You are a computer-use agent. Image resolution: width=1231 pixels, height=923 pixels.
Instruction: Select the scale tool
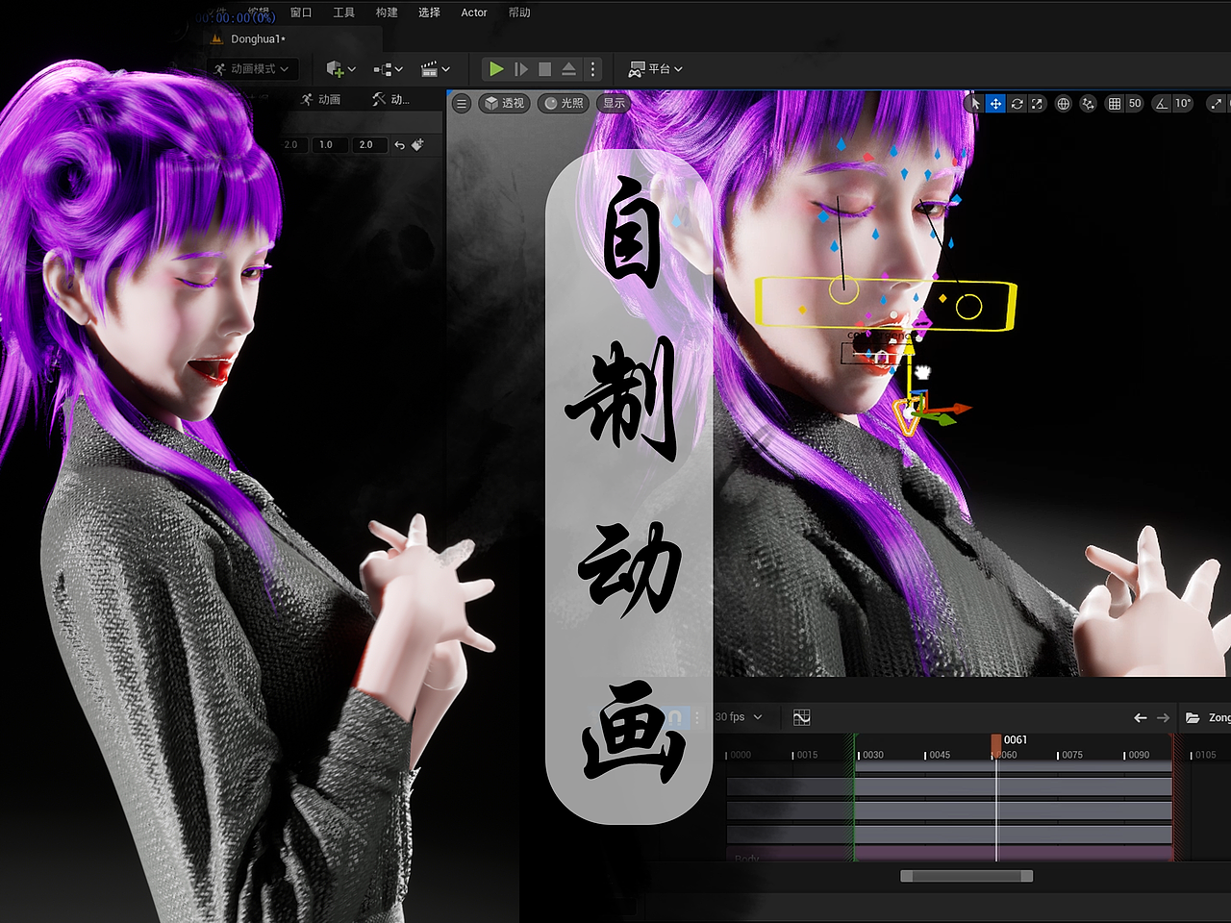[x=1037, y=103]
